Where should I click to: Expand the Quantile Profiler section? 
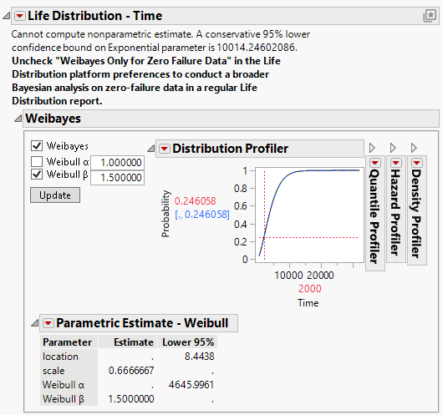point(372,148)
